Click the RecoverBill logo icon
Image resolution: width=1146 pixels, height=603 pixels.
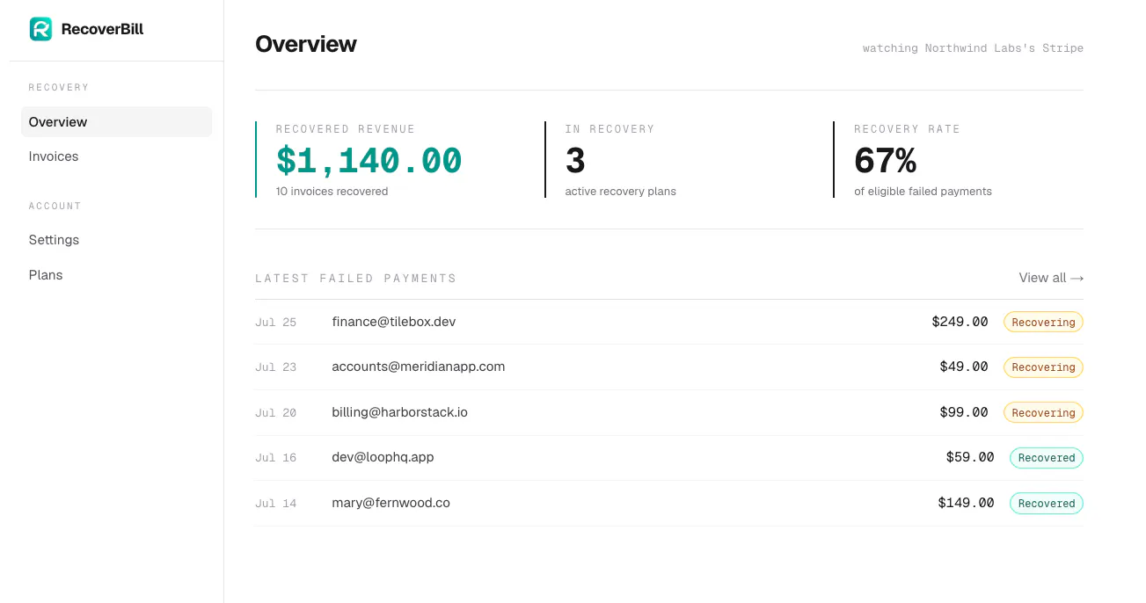click(x=40, y=29)
